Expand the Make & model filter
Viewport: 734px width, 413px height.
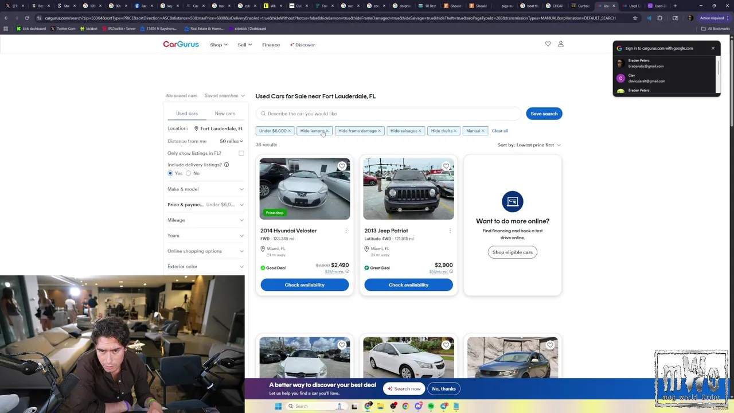(x=205, y=189)
